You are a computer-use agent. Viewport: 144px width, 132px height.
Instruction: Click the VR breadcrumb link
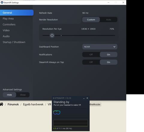[x=49, y=104]
